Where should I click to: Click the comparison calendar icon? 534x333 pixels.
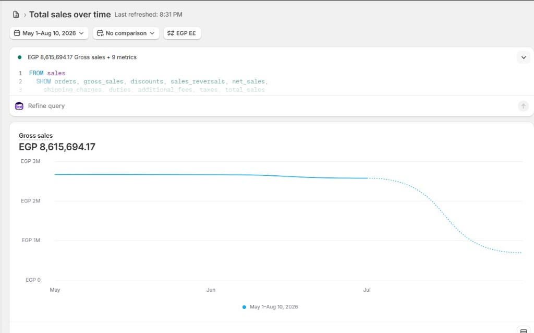pos(100,33)
